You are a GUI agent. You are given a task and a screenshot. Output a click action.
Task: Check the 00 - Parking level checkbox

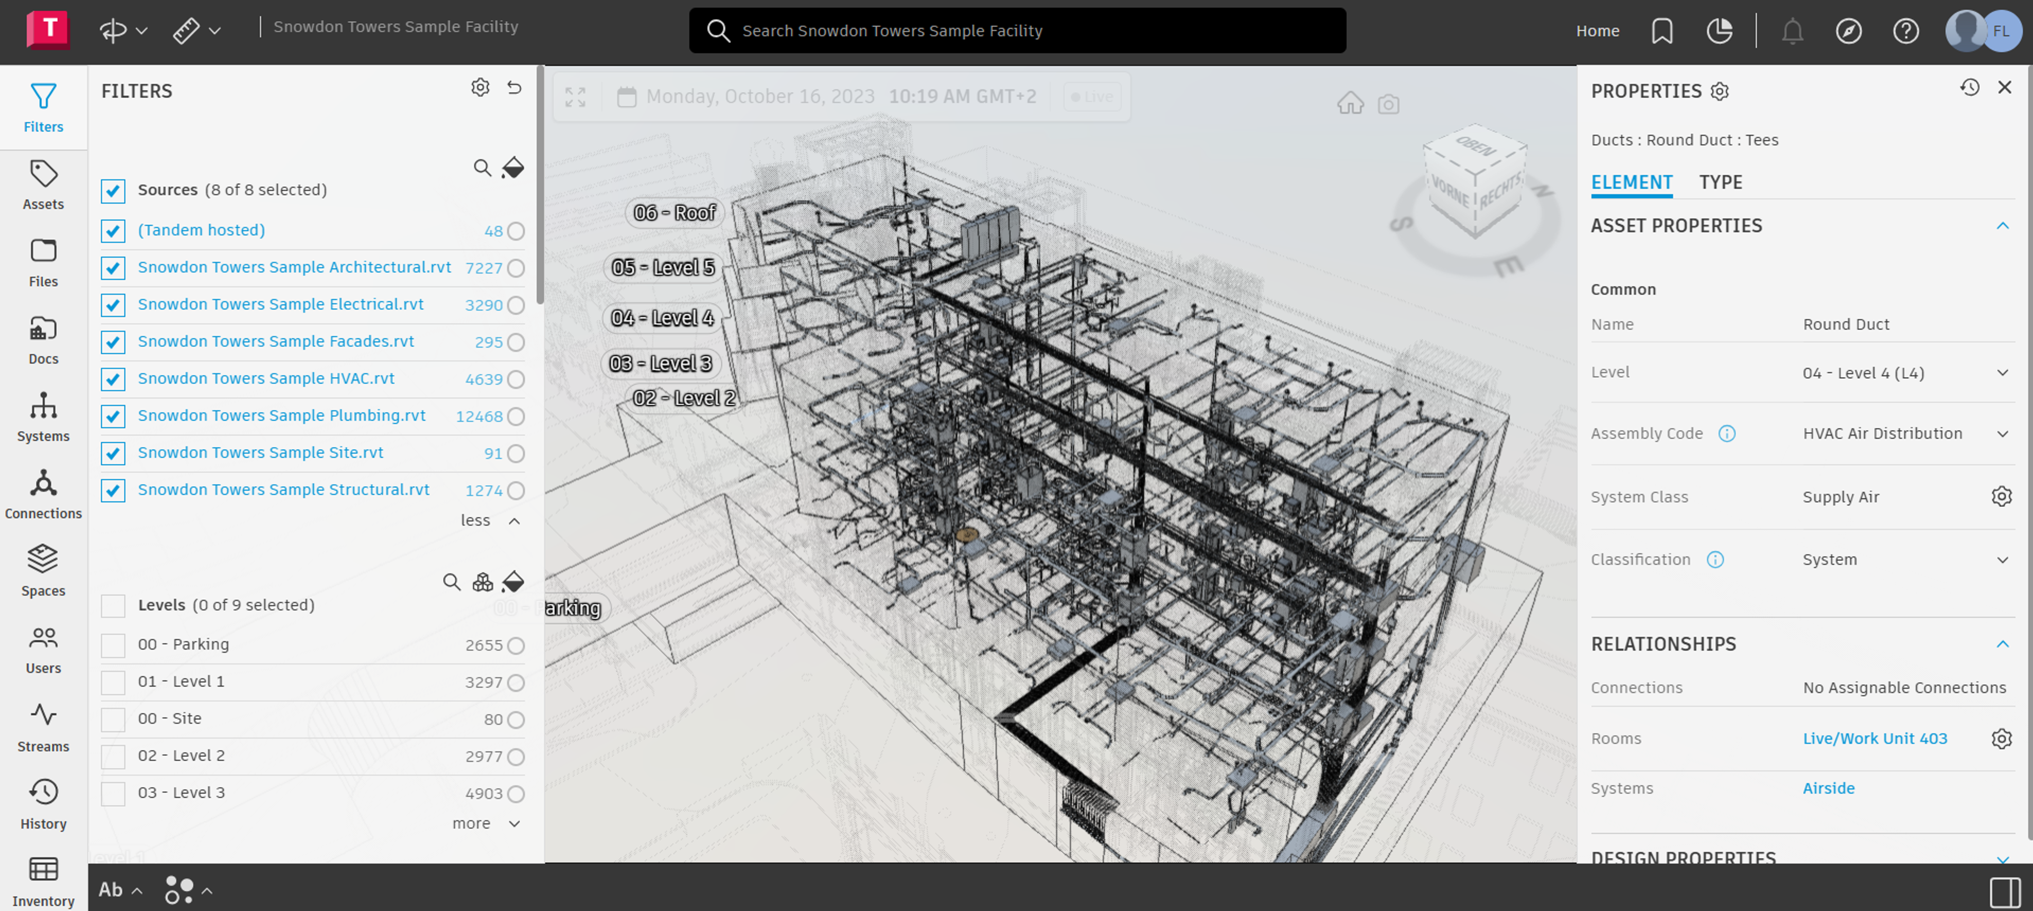click(x=113, y=645)
